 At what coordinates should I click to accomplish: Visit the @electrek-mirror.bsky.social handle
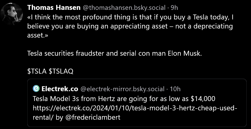pyautogui.click(x=123, y=89)
